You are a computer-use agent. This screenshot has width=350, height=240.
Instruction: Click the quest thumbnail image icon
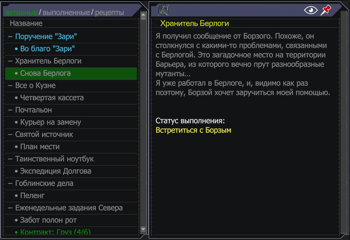coord(163,10)
